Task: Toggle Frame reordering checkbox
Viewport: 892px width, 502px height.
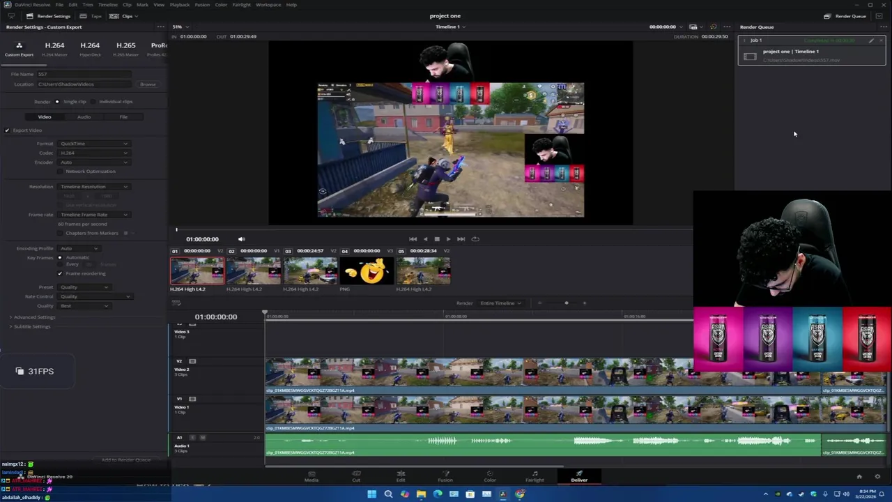Action: coord(61,273)
